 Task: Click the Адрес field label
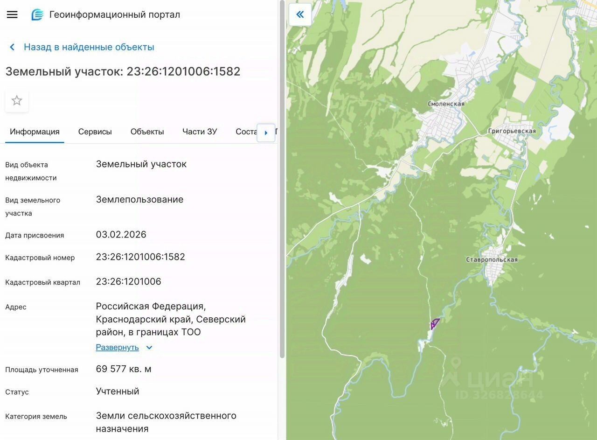[16, 307]
